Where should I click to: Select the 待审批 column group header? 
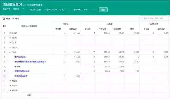(66, 24)
